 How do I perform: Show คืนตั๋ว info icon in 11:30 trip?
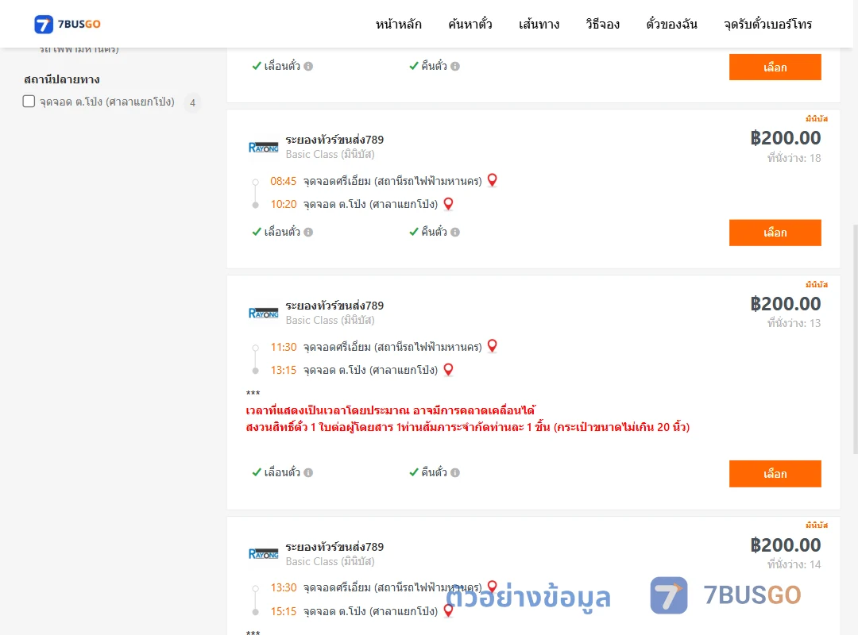coord(455,472)
